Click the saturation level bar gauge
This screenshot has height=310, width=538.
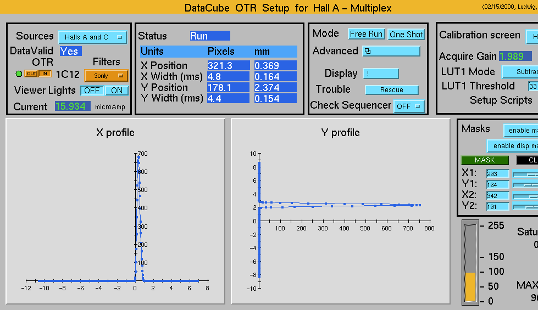[470, 262]
